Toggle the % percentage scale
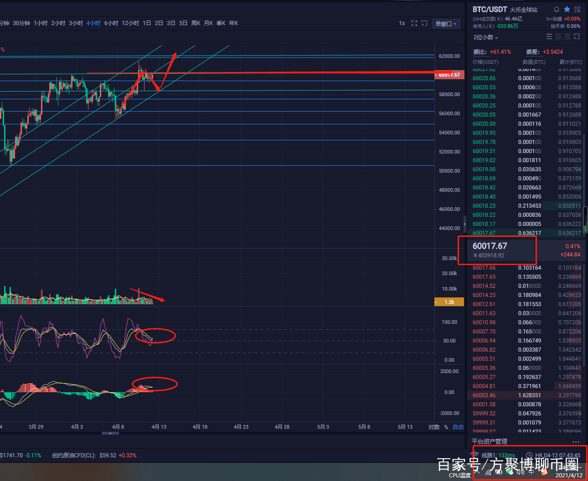The height and width of the screenshot is (481, 588). tap(446, 427)
